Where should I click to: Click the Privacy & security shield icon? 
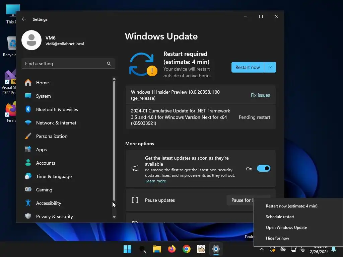(x=28, y=217)
